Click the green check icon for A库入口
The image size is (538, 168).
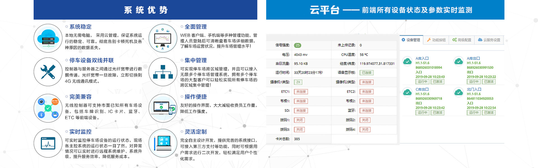pyautogui.click(x=407, y=61)
